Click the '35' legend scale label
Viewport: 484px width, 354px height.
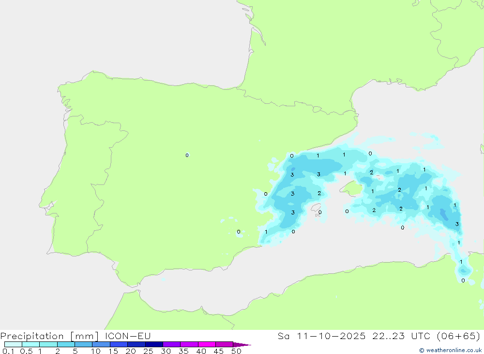183,351
